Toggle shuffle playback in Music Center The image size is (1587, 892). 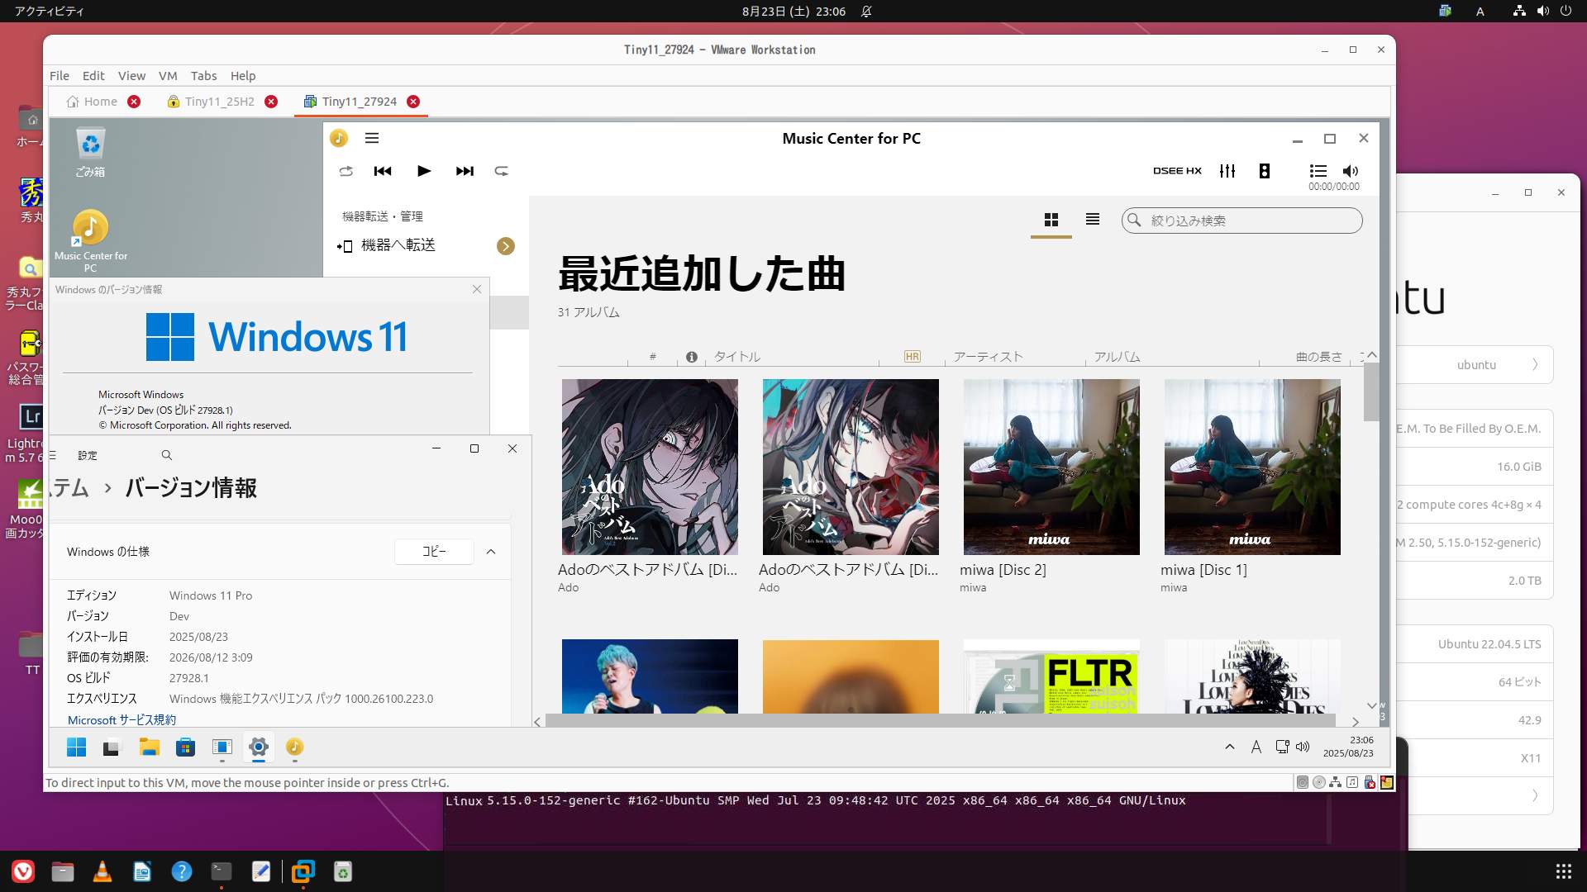click(346, 171)
